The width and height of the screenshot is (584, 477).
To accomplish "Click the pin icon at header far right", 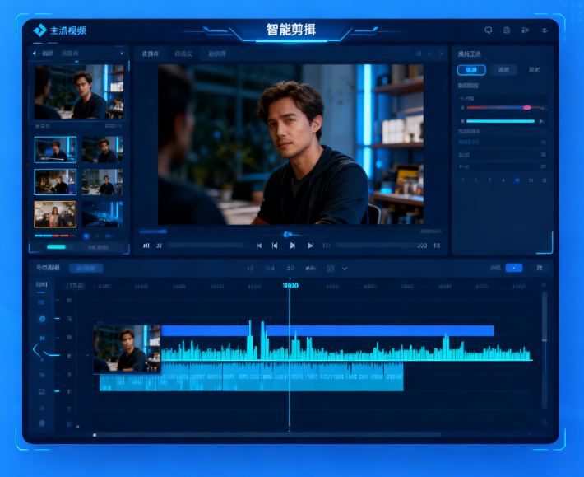I will coord(545,30).
